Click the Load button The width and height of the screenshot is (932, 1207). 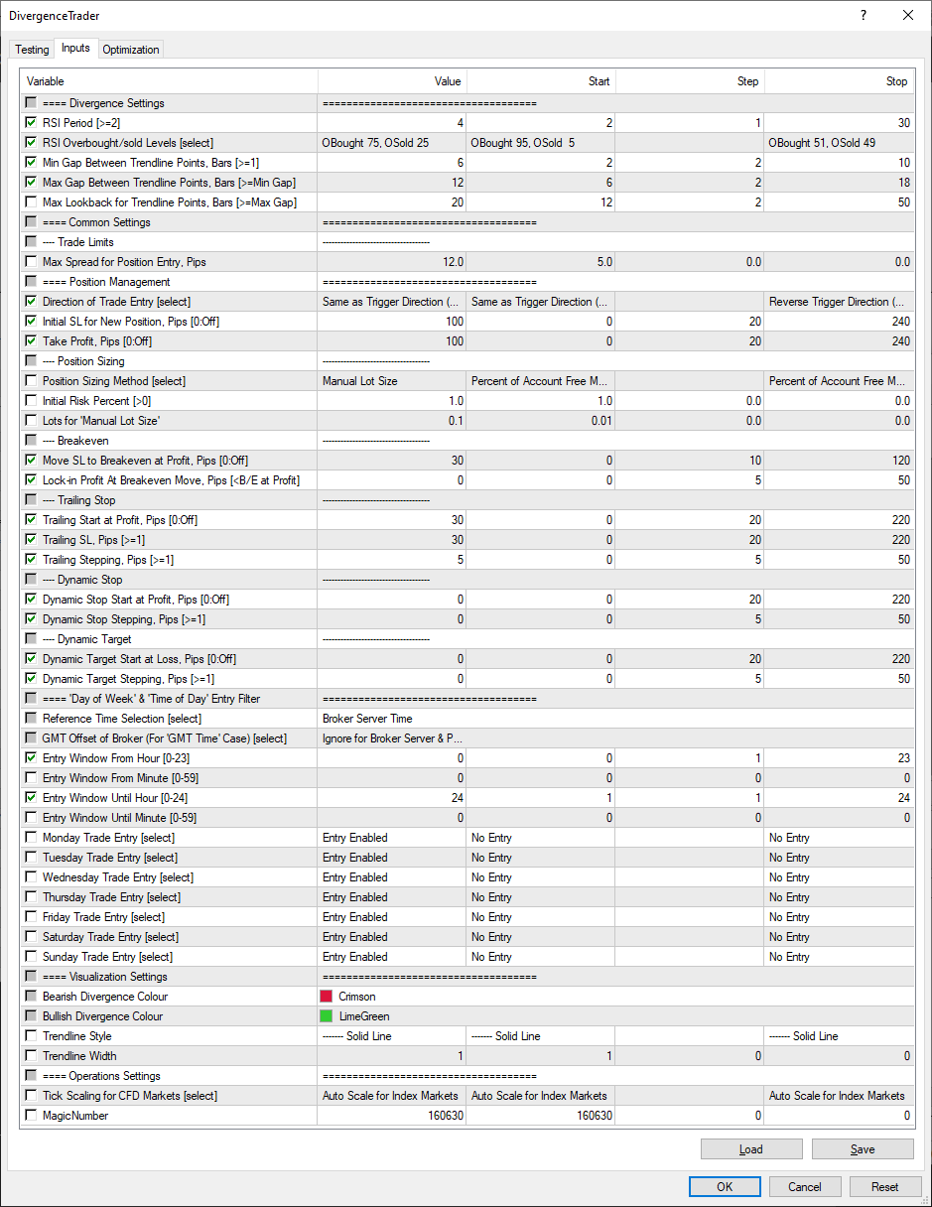(x=750, y=1149)
